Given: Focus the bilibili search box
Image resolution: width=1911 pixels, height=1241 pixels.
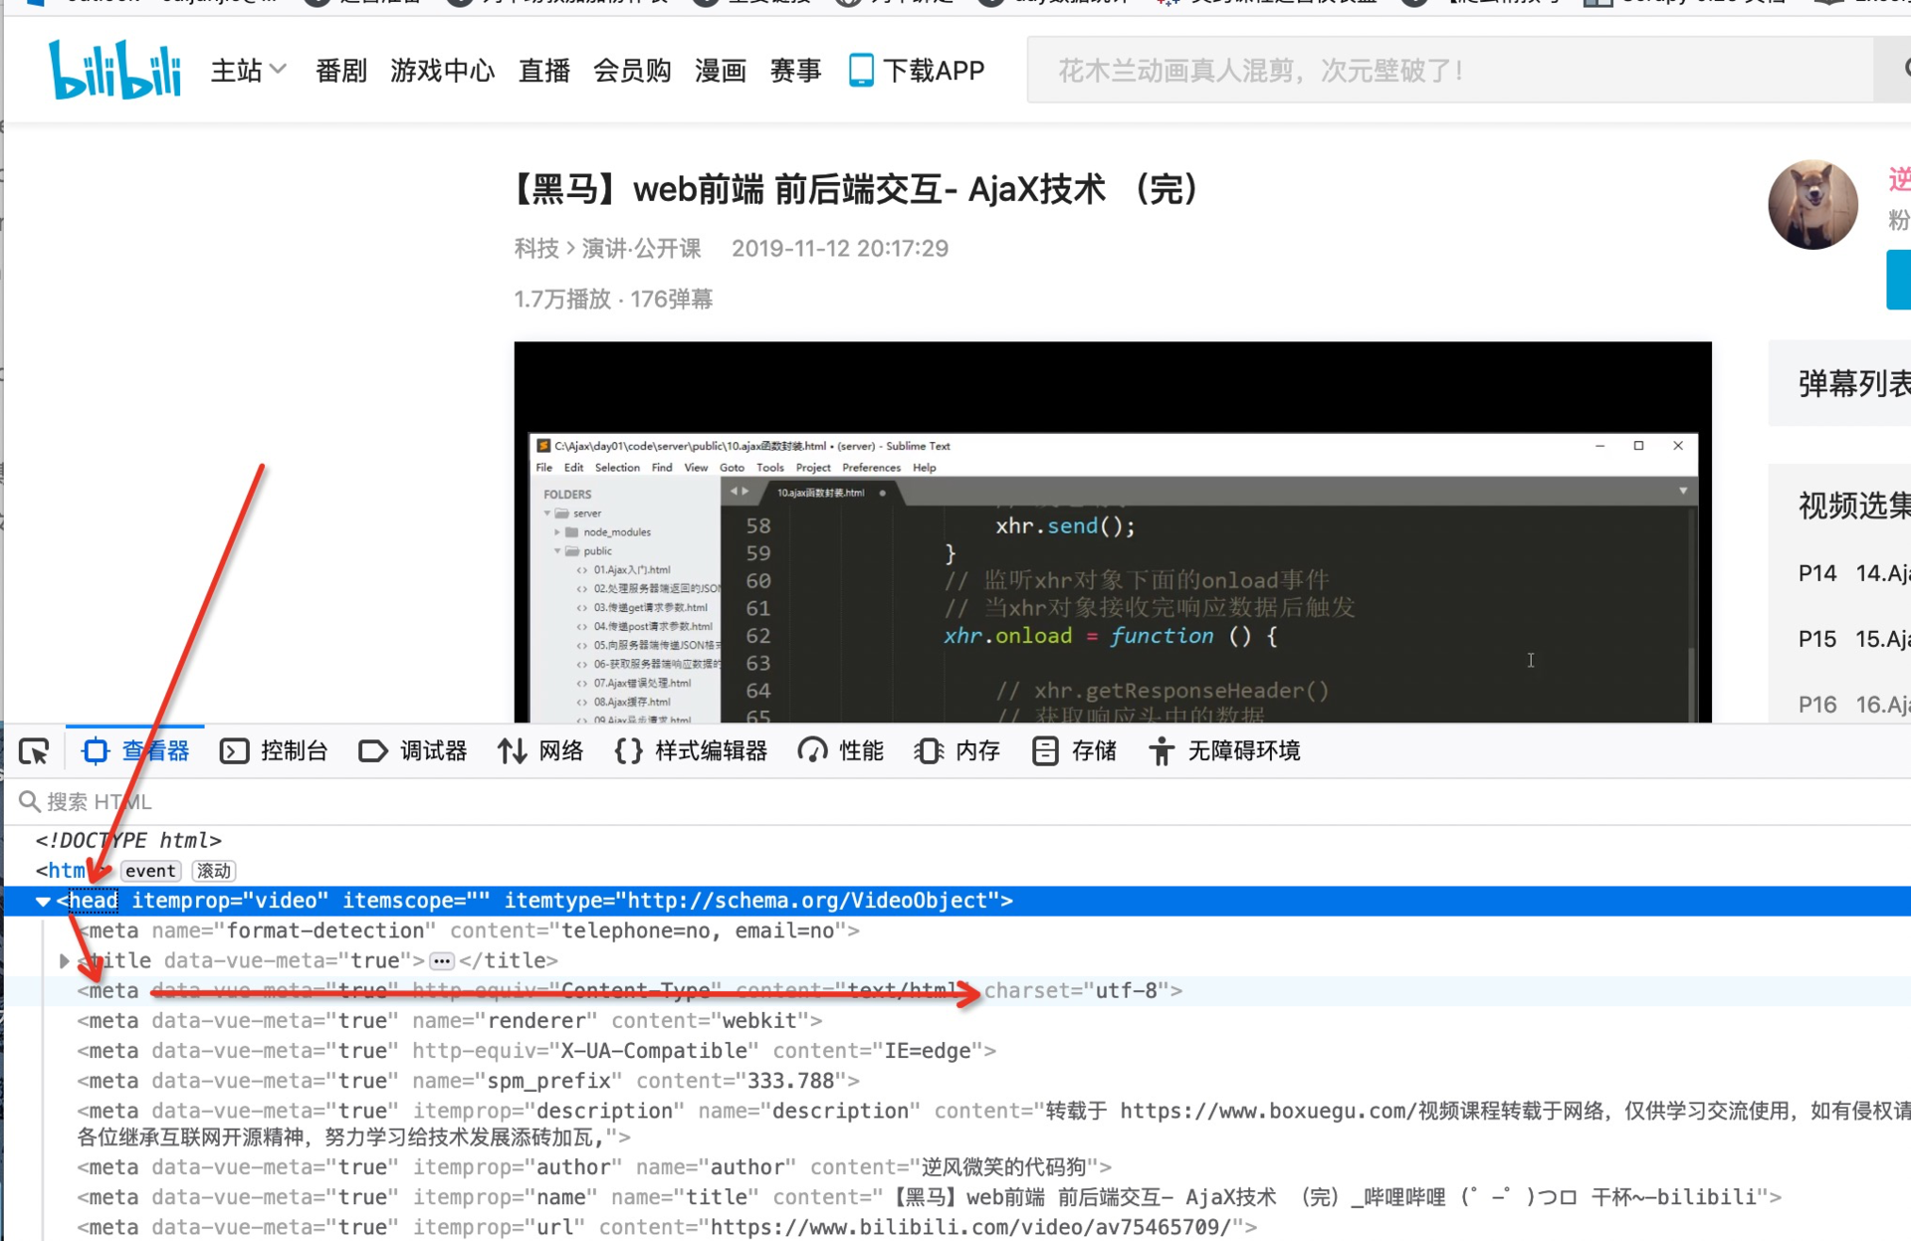Looking at the screenshot, I should coord(1449,70).
